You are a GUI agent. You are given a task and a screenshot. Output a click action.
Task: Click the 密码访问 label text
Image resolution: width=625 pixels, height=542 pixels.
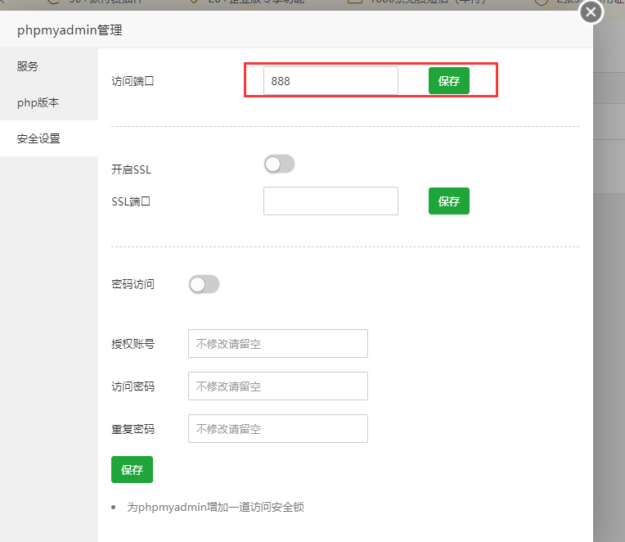(x=133, y=284)
